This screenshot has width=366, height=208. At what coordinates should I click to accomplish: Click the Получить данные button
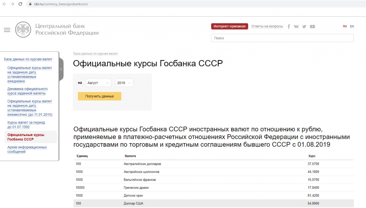99,96
